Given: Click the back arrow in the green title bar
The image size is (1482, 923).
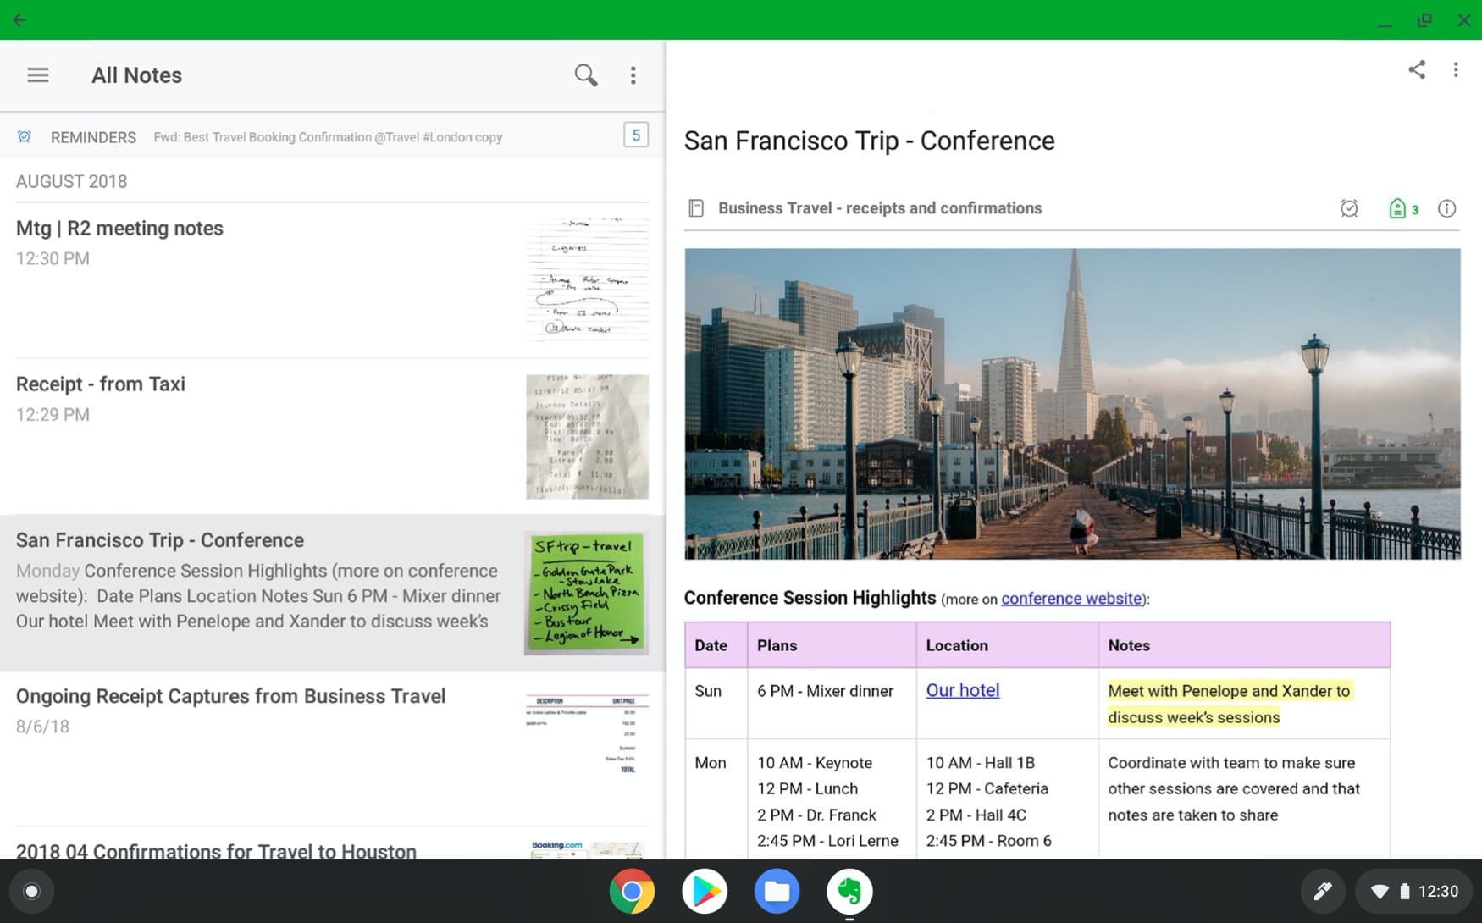Looking at the screenshot, I should [x=19, y=19].
